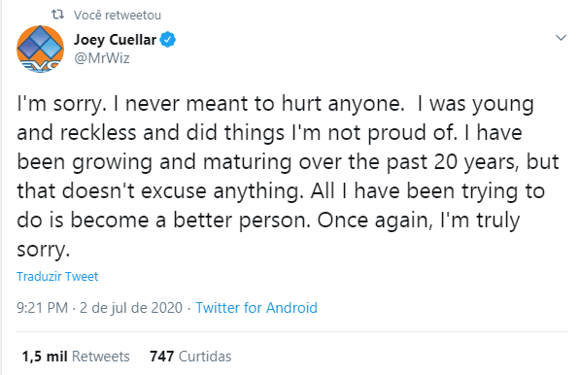Open the tweet options chevron menu
Viewport: 580px width, 375px height.
pos(561,38)
